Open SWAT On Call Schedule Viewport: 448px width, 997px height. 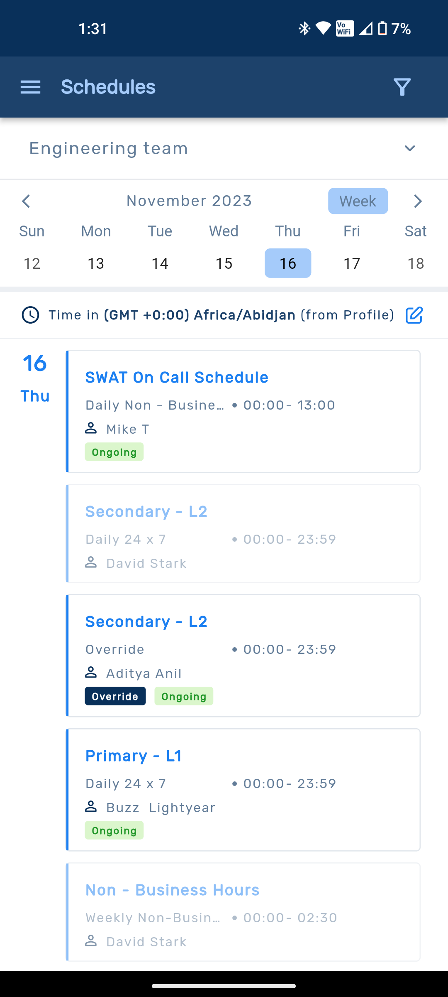tap(177, 378)
